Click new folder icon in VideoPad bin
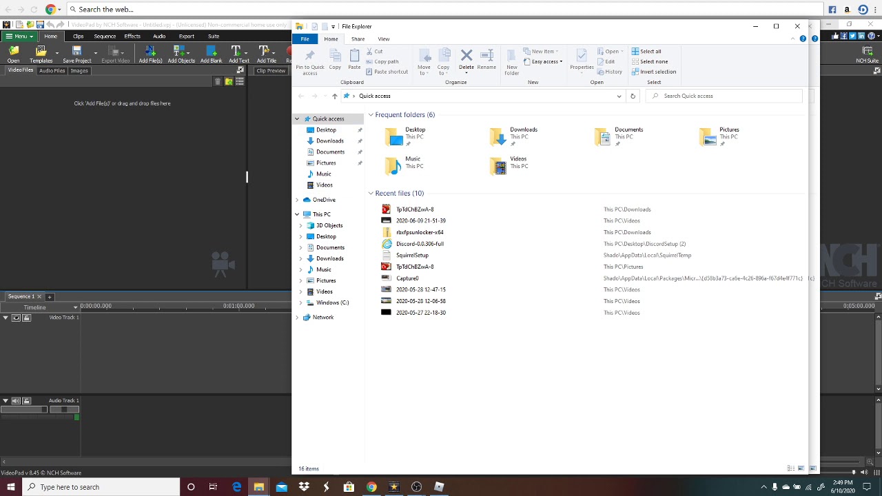Screen dimensions: 882x496 (x=229, y=81)
